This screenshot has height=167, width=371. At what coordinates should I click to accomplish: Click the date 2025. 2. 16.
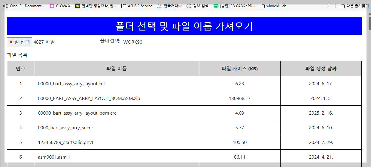[321, 113]
